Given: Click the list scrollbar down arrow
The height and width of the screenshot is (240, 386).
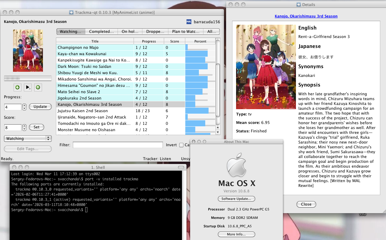Looking at the screenshot, I should [218, 132].
